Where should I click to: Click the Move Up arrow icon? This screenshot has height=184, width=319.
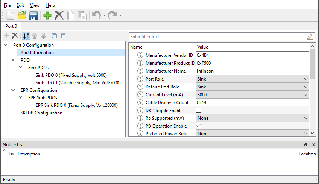pyautogui.click(x=35, y=36)
